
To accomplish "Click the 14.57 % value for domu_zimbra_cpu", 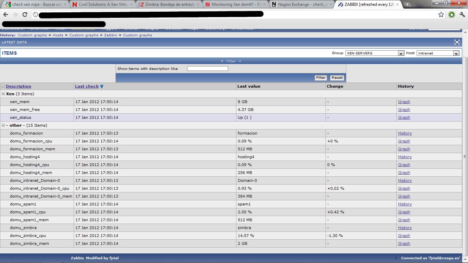I will 246,236.
